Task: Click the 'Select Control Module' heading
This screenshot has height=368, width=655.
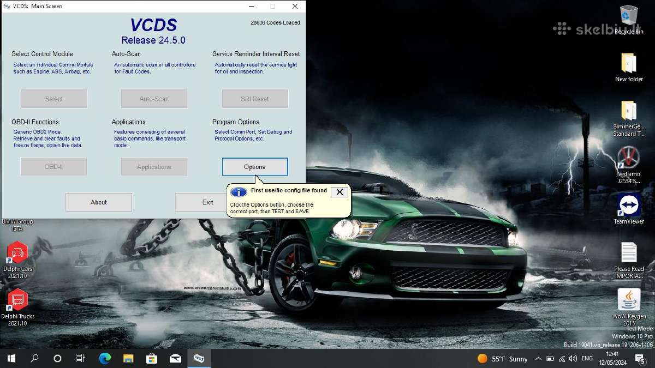Action: (42, 54)
